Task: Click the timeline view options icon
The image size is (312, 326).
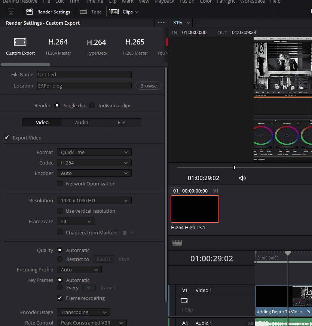Action: pyautogui.click(x=177, y=243)
